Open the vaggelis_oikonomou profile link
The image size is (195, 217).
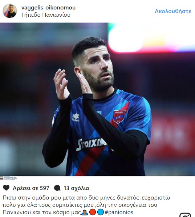48,8
